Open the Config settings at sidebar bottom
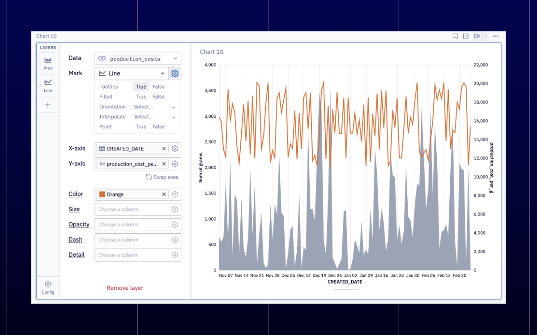 48,287
